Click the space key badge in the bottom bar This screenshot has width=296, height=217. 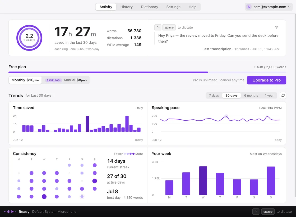(x=268, y=211)
